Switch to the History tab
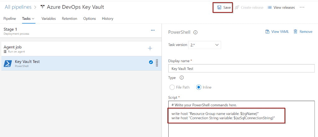Viewport: 318px width, 137px height. point(107,19)
